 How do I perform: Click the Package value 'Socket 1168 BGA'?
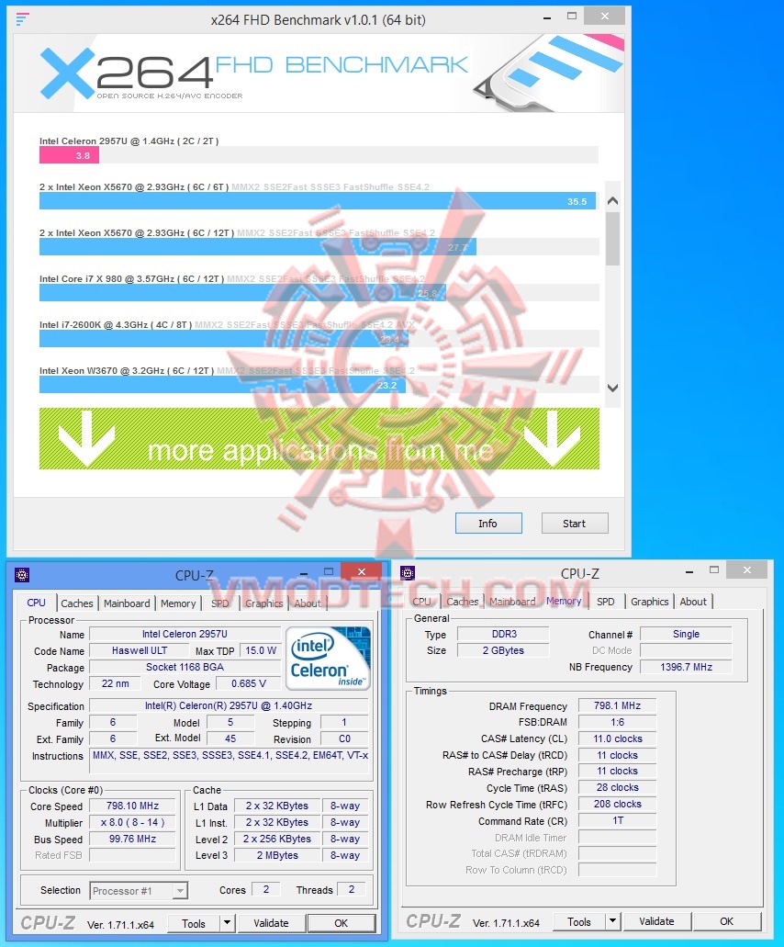coord(185,668)
